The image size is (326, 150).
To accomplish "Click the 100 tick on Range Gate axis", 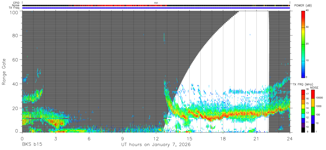I will pyautogui.click(x=15, y=12).
